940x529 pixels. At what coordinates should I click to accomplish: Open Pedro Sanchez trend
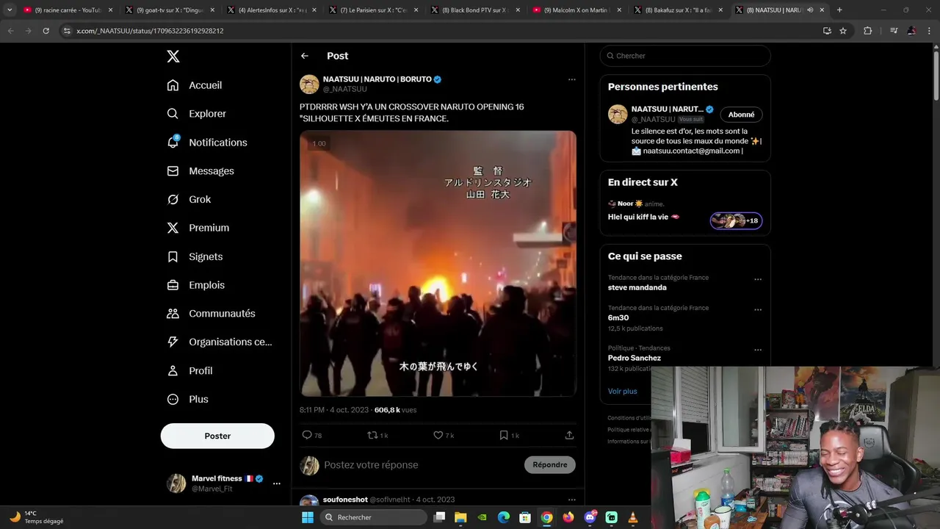click(x=634, y=358)
